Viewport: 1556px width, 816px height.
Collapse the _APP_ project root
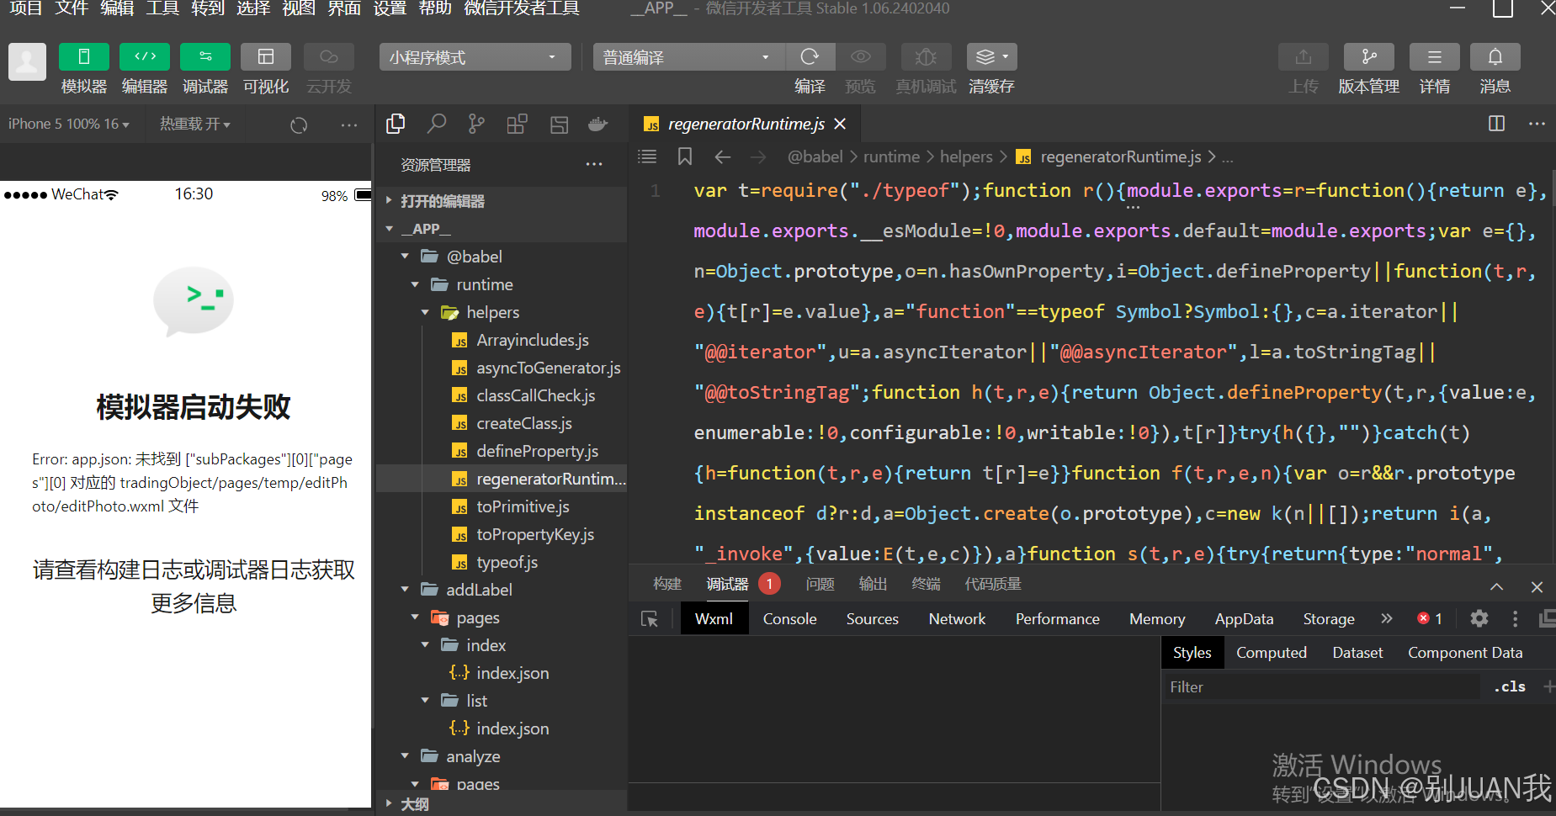[502, 229]
